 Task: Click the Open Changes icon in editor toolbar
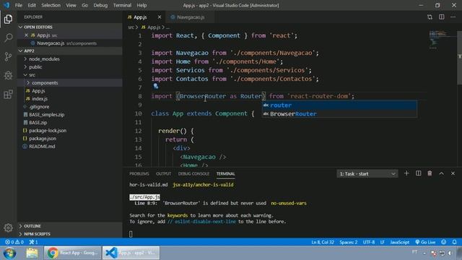430,17
